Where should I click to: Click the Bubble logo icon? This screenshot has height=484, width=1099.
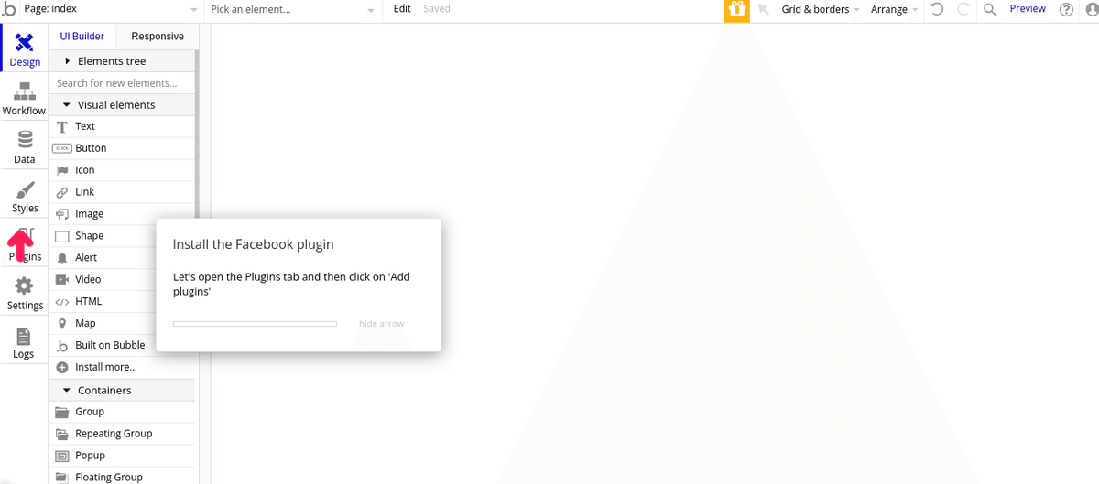point(9,9)
